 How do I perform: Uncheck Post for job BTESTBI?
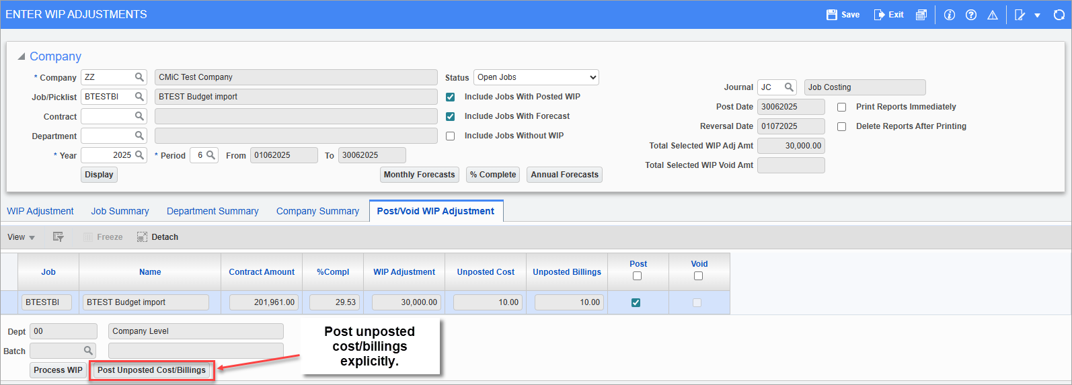[636, 303]
